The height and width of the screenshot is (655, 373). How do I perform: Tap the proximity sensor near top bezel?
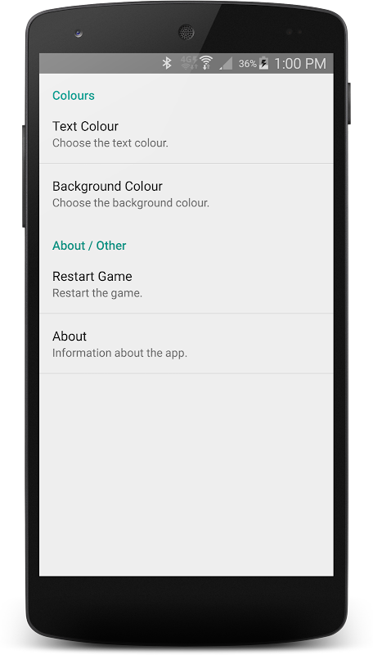tap(294, 32)
